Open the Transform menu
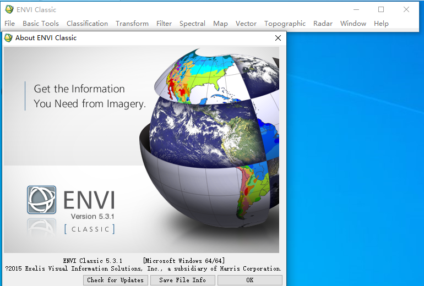424x286 pixels. click(132, 24)
